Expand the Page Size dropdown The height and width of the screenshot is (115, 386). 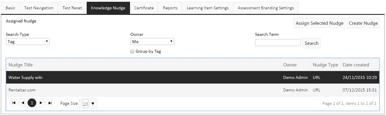88,104
